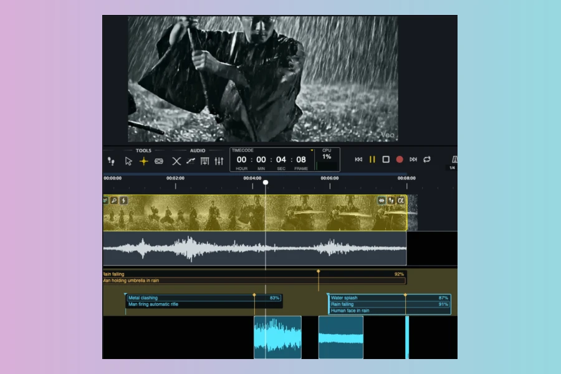Click the 00:08:00 ruler mark

coord(406,178)
